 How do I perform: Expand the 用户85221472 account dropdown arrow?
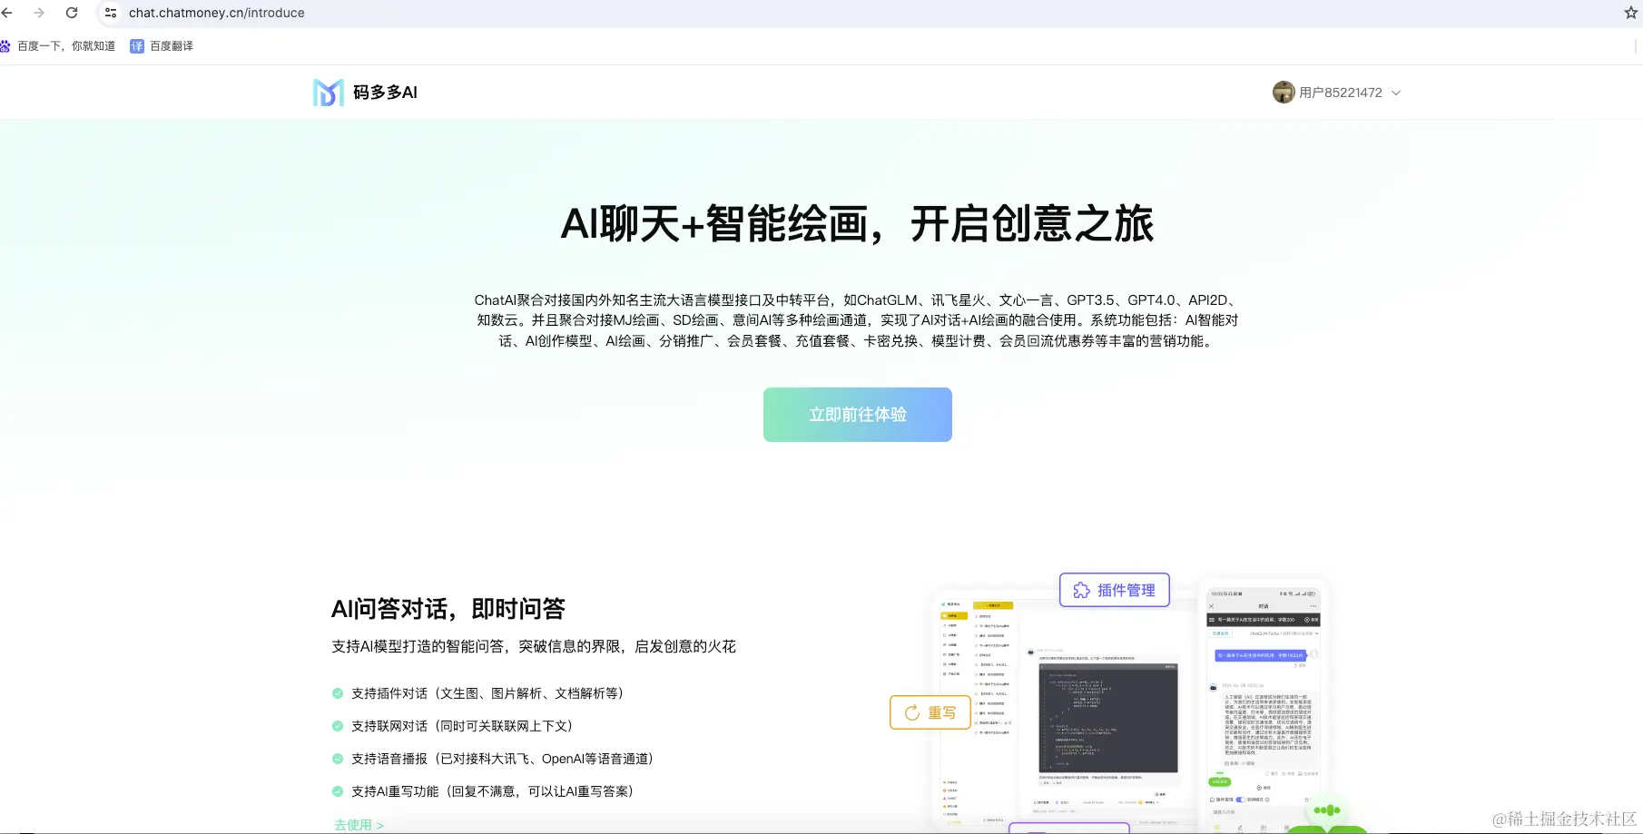click(x=1396, y=93)
